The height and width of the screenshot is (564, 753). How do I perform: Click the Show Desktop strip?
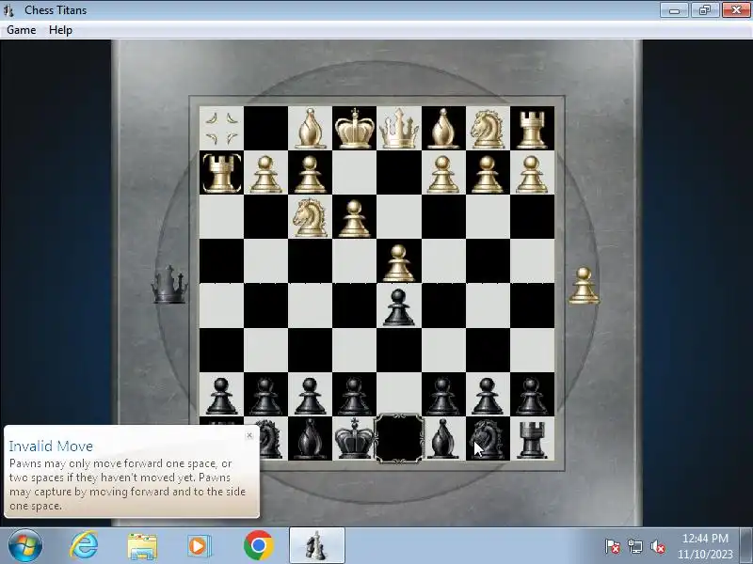(x=746, y=546)
